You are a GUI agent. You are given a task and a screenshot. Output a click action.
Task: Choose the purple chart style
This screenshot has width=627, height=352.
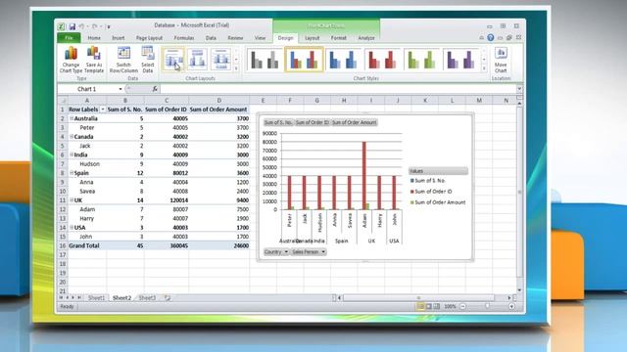(460, 60)
